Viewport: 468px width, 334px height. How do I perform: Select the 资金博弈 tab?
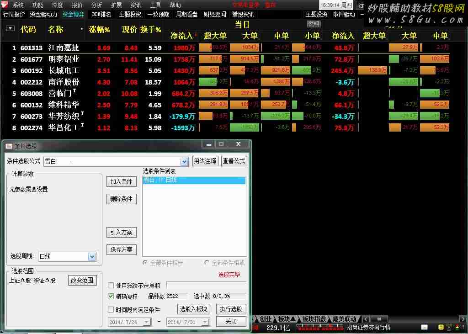click(74, 14)
